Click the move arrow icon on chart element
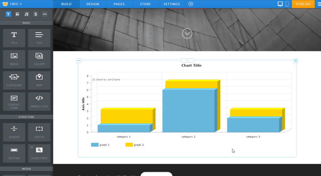 [79, 61]
